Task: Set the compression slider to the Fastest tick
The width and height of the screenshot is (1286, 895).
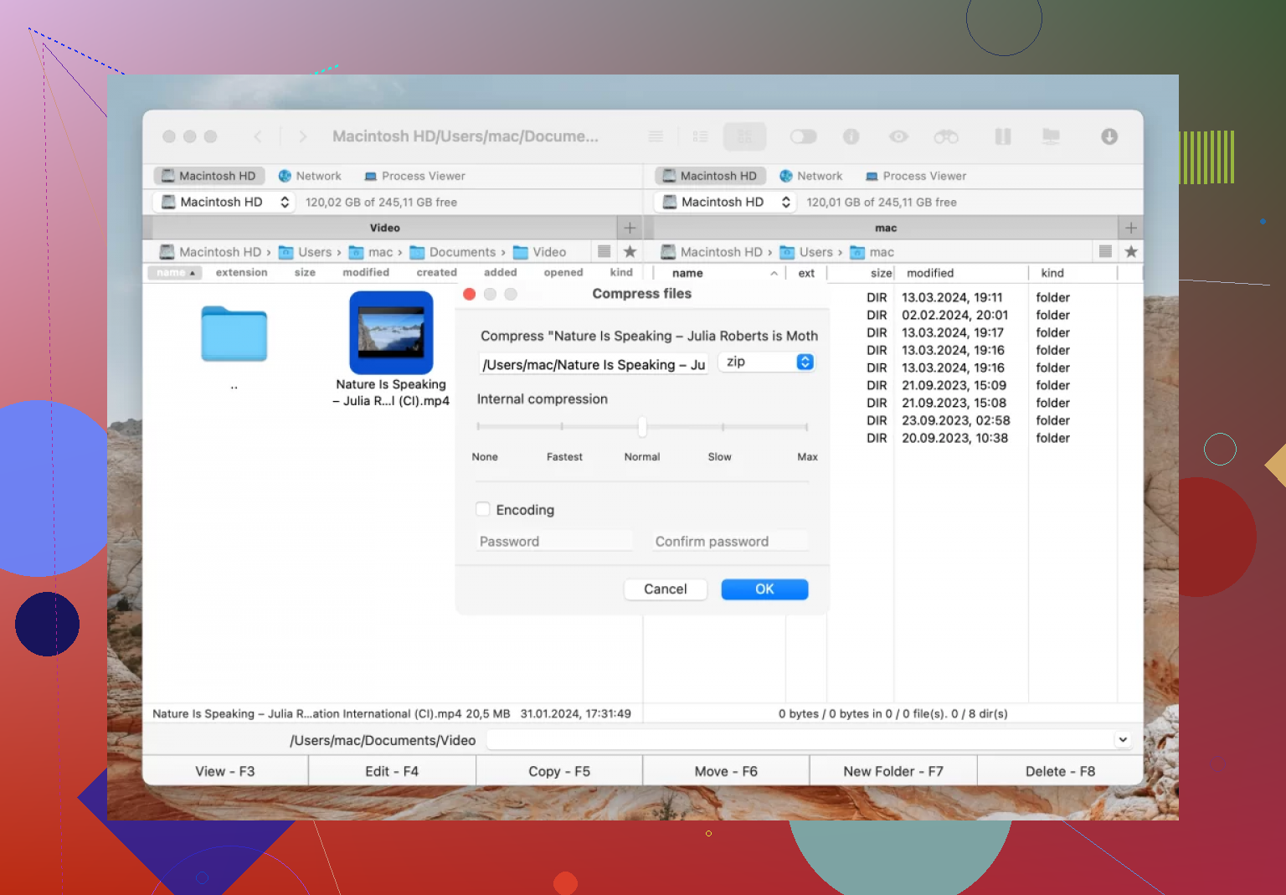Action: (562, 427)
